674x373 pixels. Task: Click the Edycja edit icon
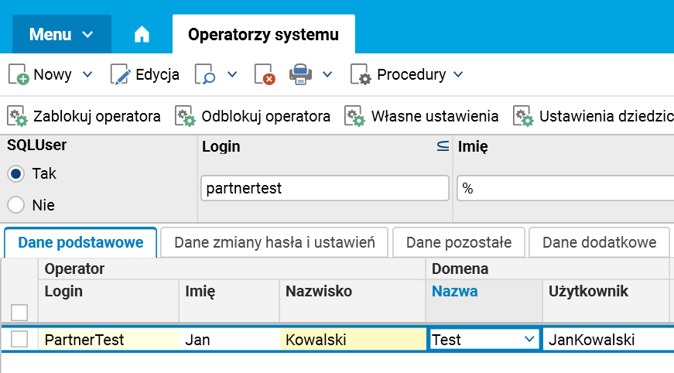tap(121, 74)
